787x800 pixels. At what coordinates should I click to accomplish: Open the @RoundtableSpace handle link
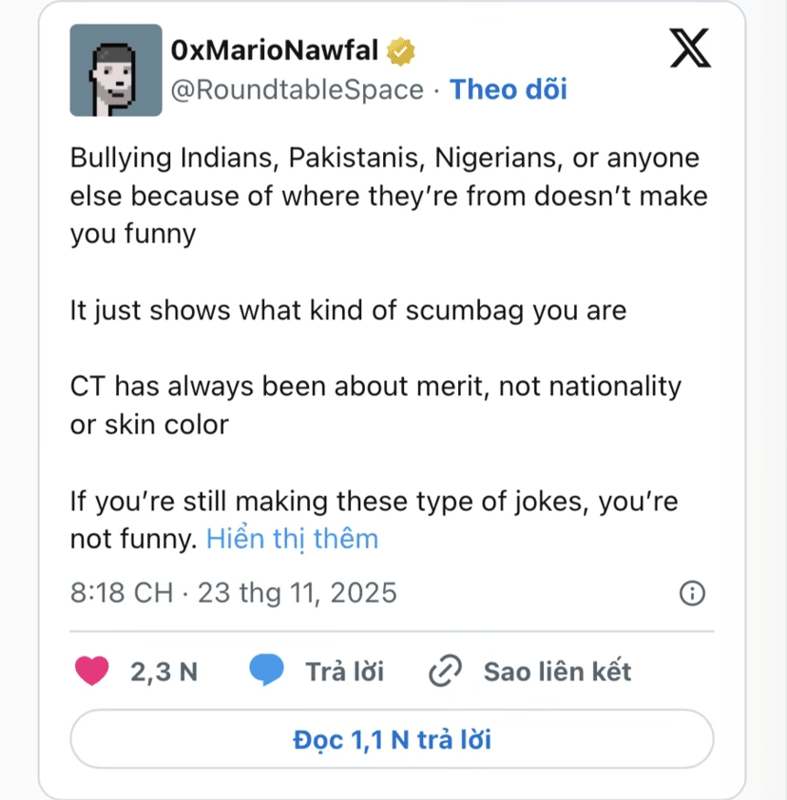pyautogui.click(x=297, y=89)
